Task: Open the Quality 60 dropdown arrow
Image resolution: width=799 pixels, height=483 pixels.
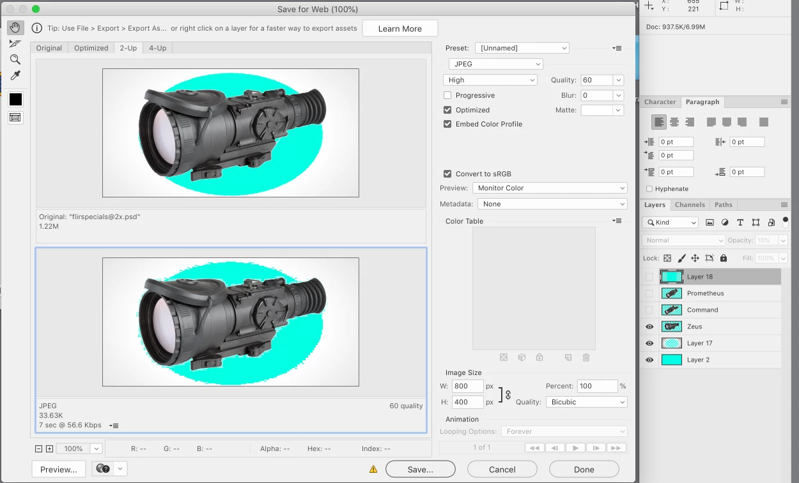Action: point(618,80)
